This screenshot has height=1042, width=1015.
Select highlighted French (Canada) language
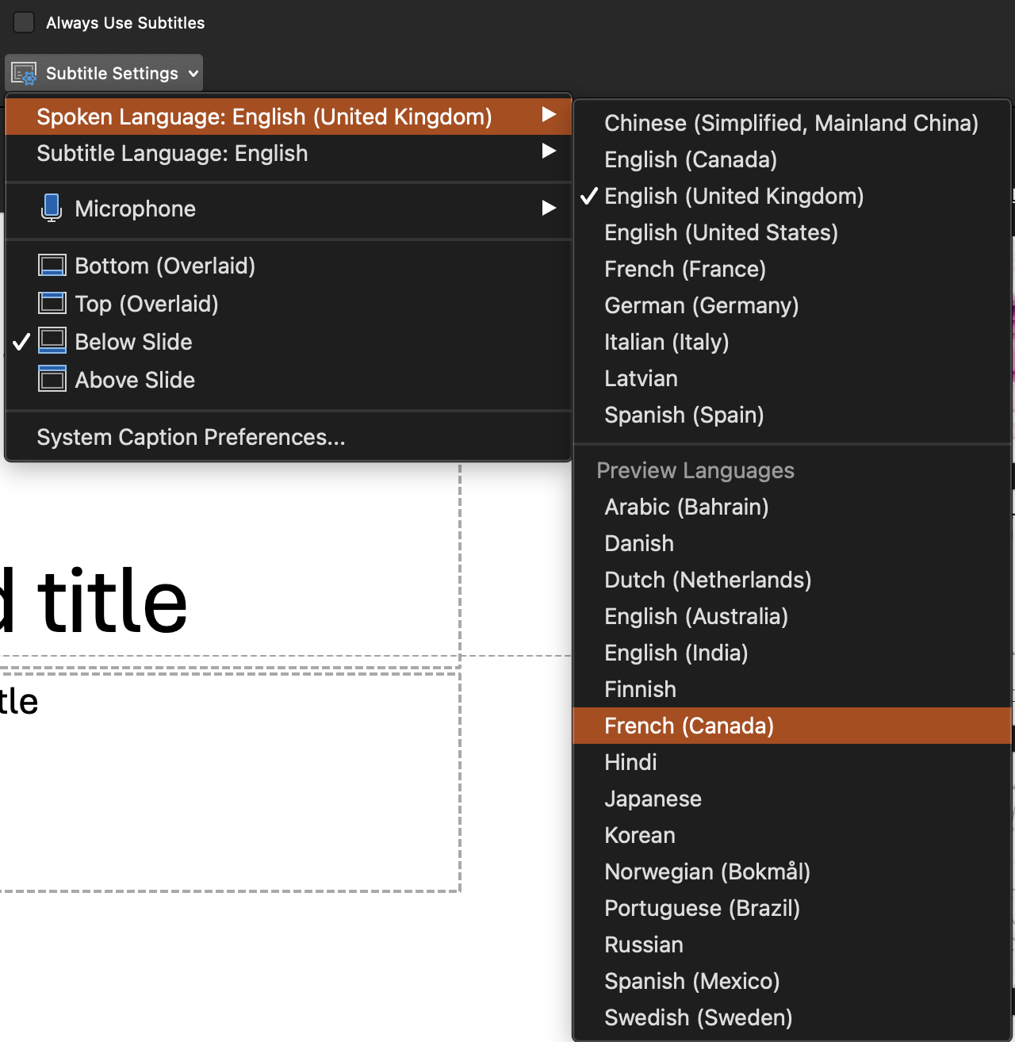point(792,726)
